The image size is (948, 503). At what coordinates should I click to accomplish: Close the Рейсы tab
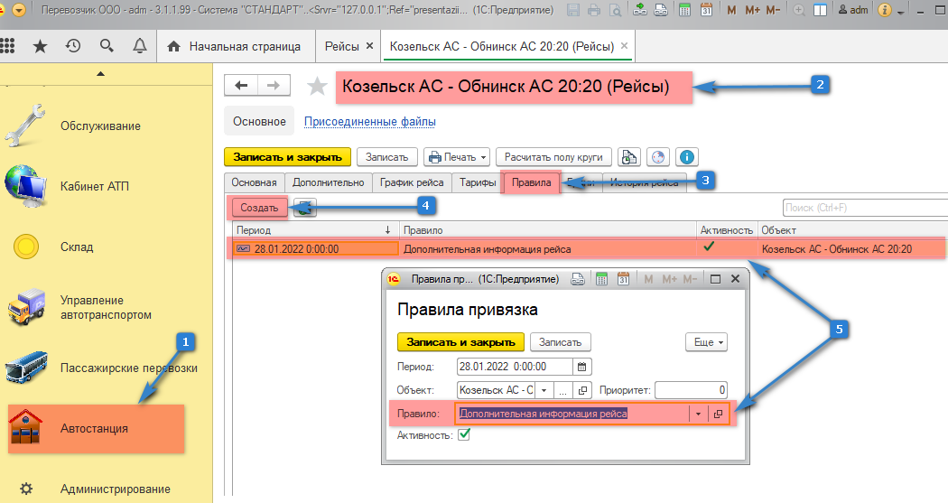(368, 46)
